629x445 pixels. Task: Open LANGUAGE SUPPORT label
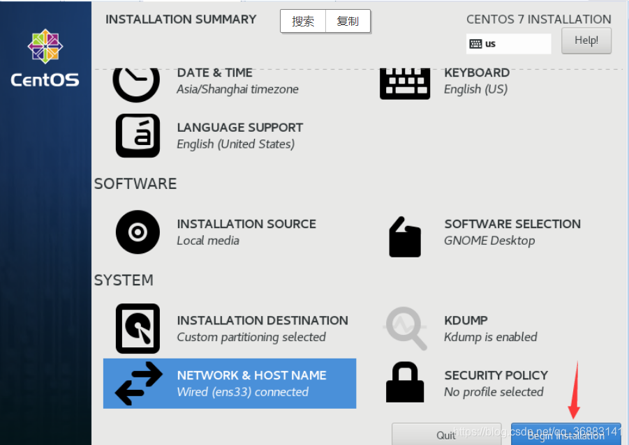pyautogui.click(x=240, y=128)
